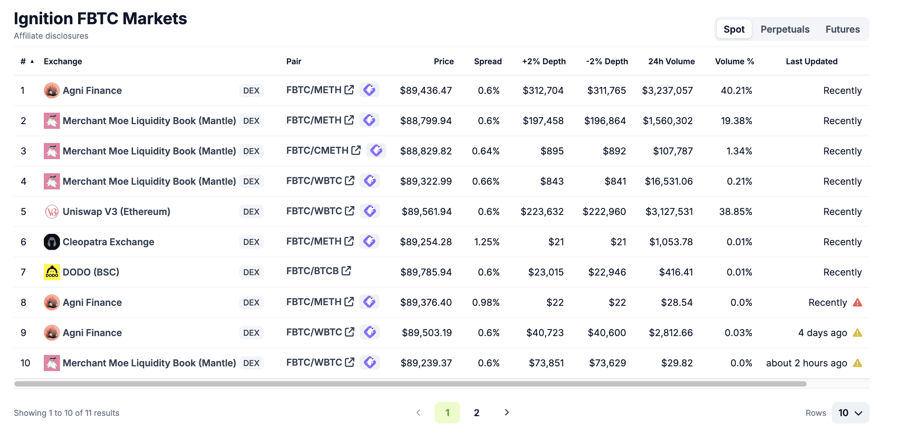The width and height of the screenshot is (913, 436).
Task: Open the Rows per page dropdown
Action: coord(850,413)
